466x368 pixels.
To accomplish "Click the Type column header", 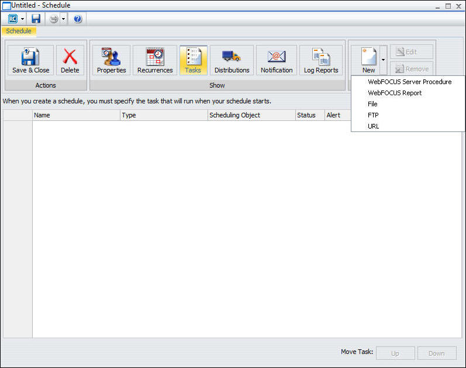I will [x=164, y=115].
